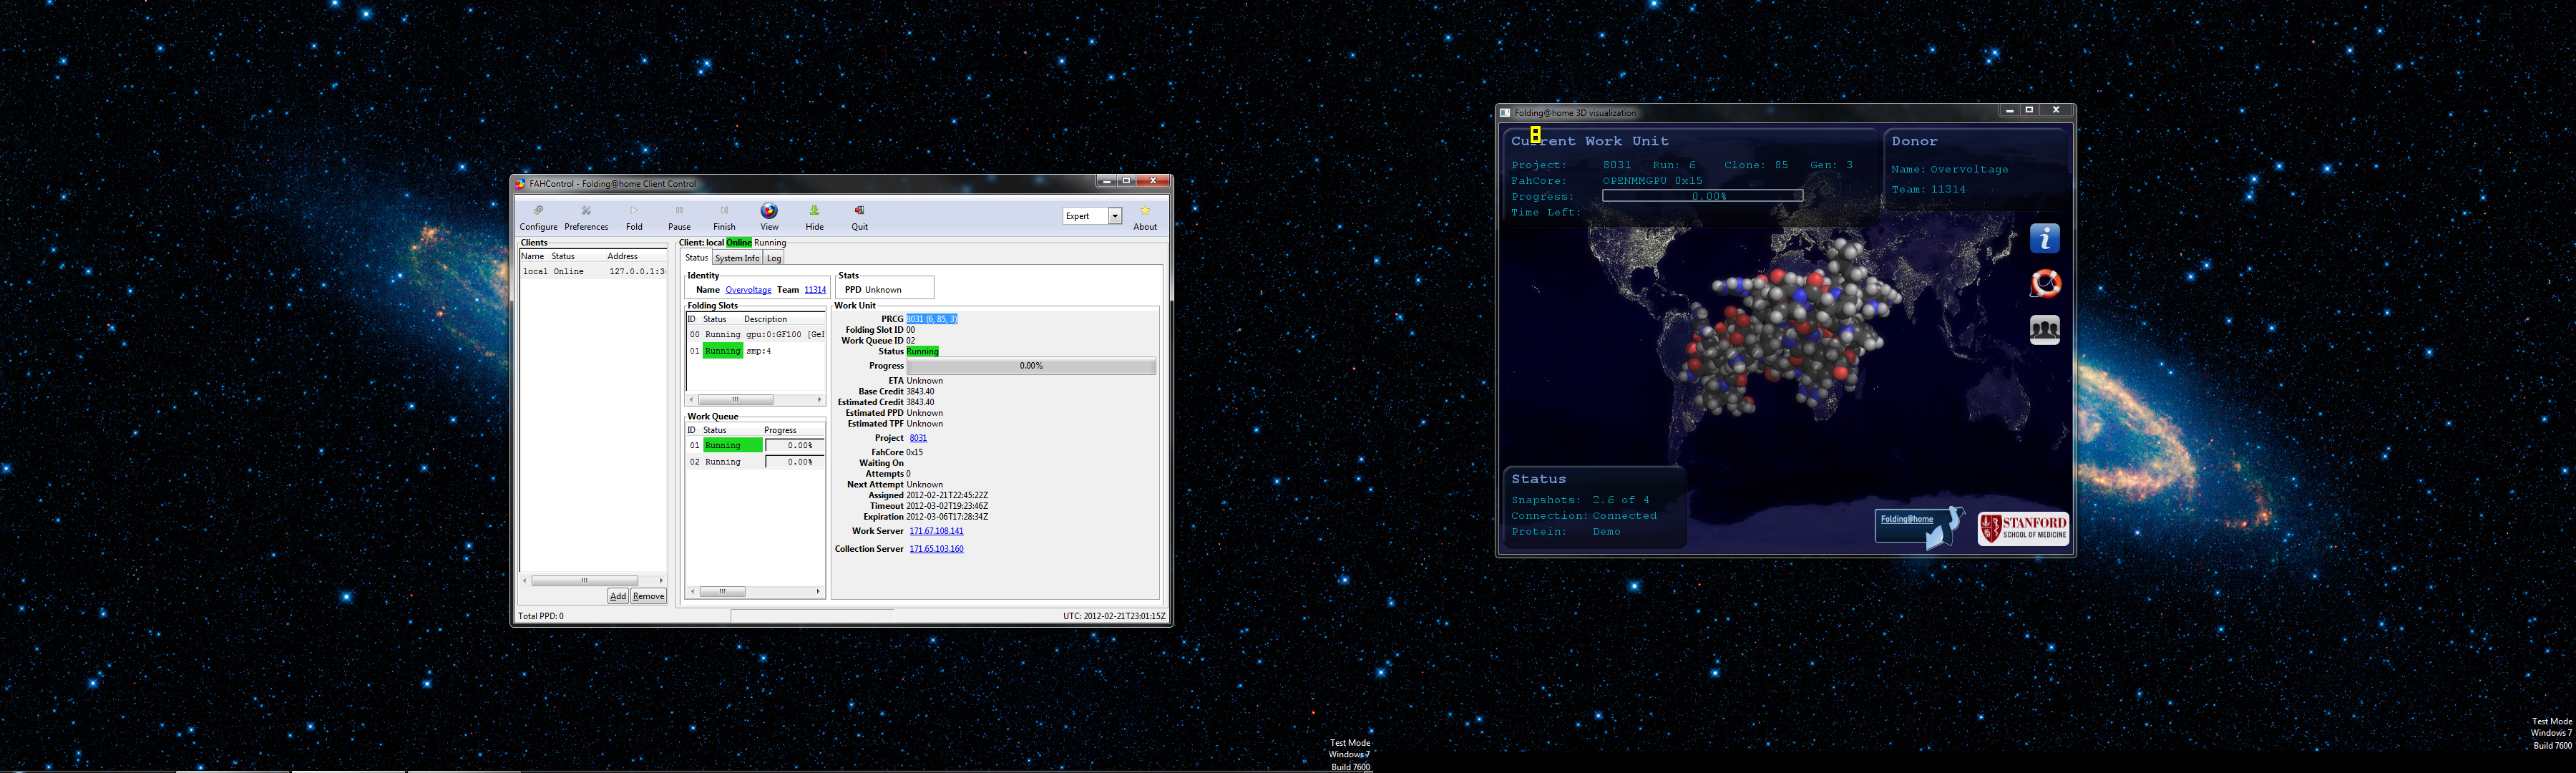This screenshot has height=773, width=2576.
Task: Click the Add client button
Action: 618,596
